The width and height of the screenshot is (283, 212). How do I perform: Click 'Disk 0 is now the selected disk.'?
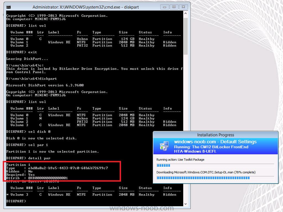tap(41, 138)
